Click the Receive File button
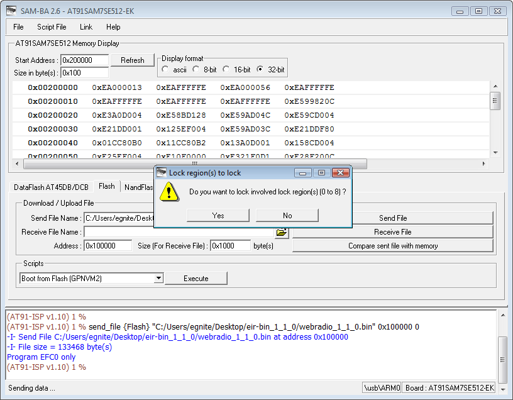The image size is (513, 400). pyautogui.click(x=392, y=232)
